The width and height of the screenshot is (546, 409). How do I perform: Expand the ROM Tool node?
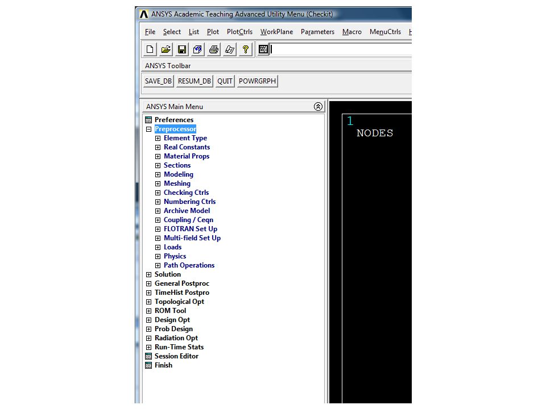pyautogui.click(x=148, y=311)
